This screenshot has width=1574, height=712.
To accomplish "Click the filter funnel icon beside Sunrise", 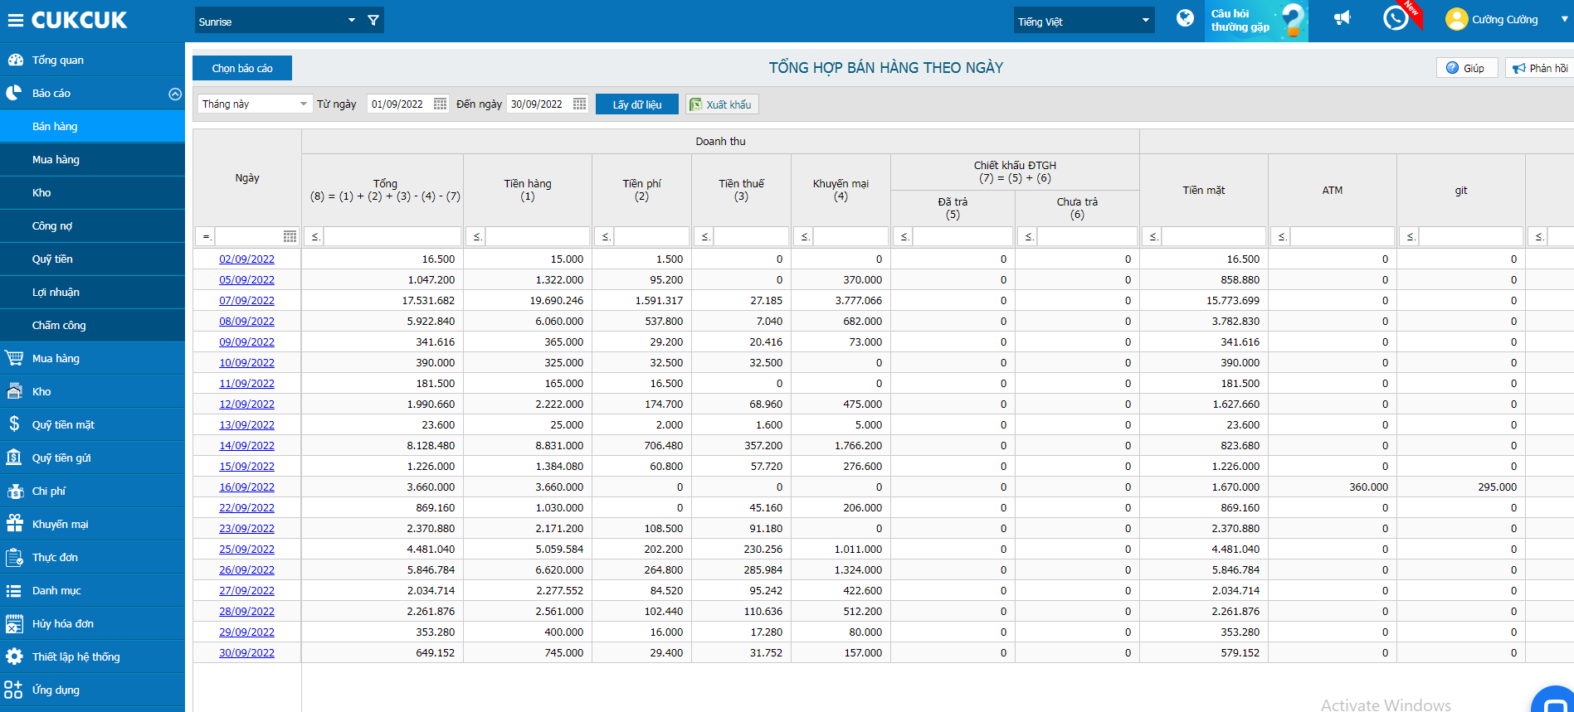I will [x=373, y=21].
